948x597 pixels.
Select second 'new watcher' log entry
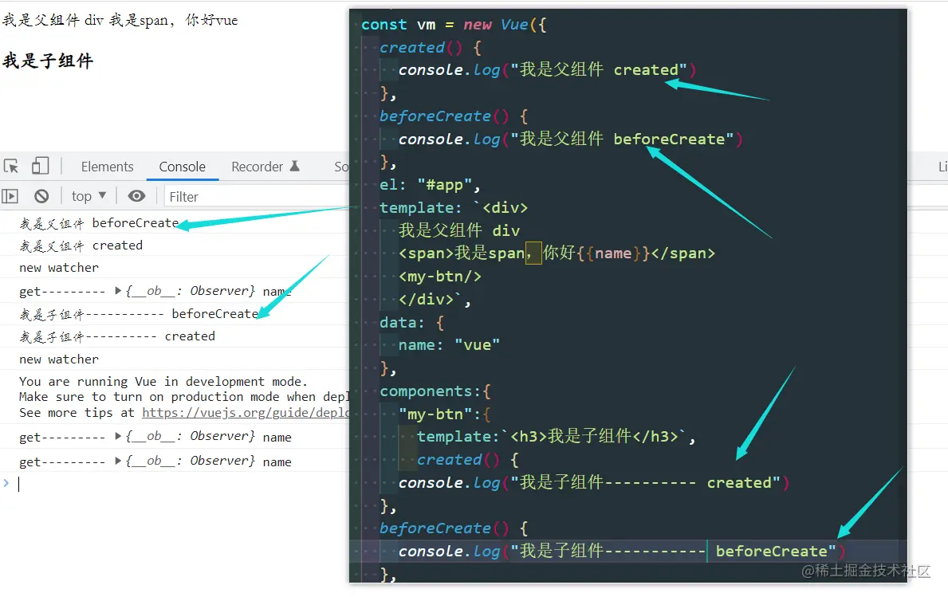click(x=59, y=359)
